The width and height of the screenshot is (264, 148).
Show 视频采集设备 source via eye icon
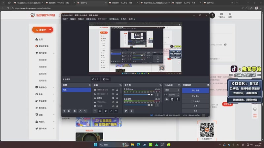(113, 90)
